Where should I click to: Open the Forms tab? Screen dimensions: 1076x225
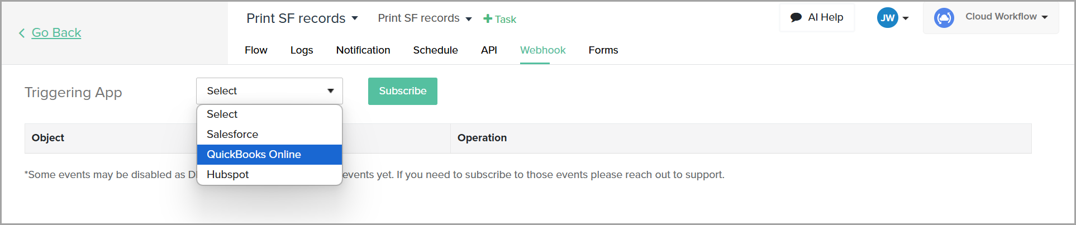[x=603, y=50]
